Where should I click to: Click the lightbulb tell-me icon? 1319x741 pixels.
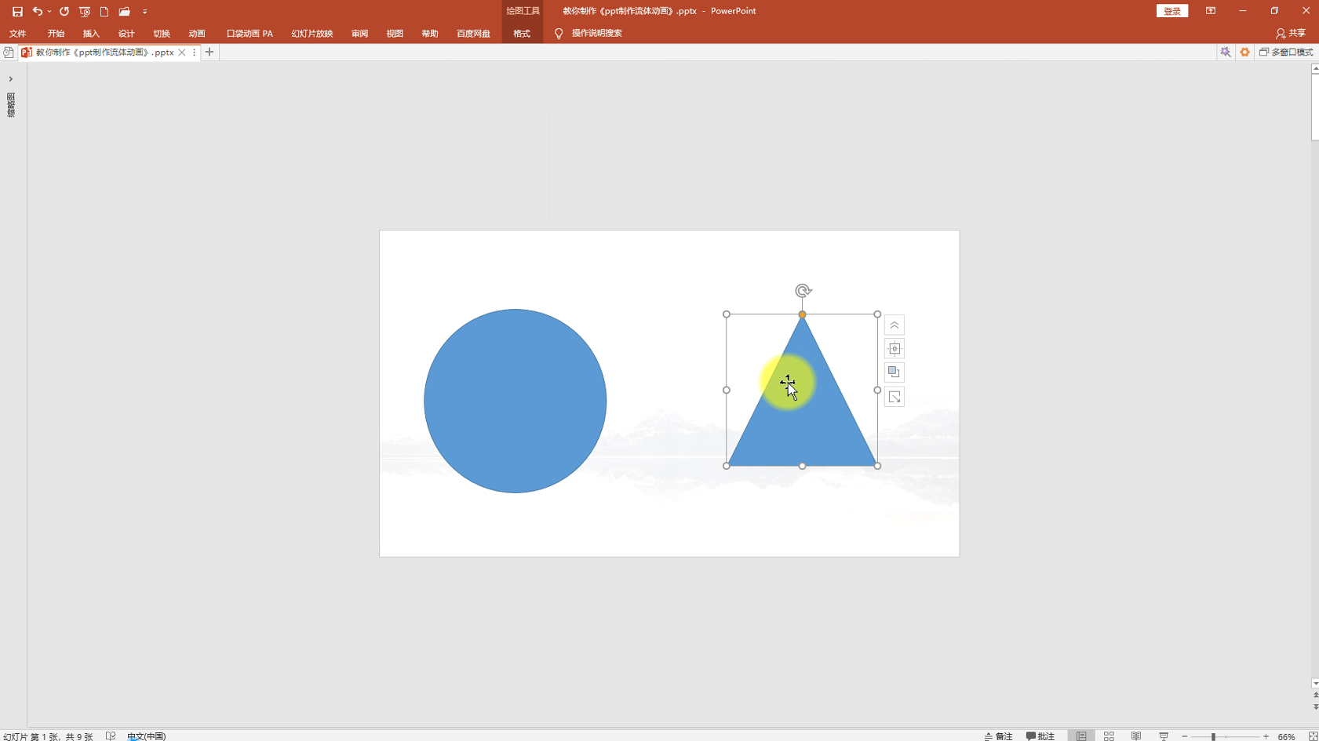click(559, 33)
